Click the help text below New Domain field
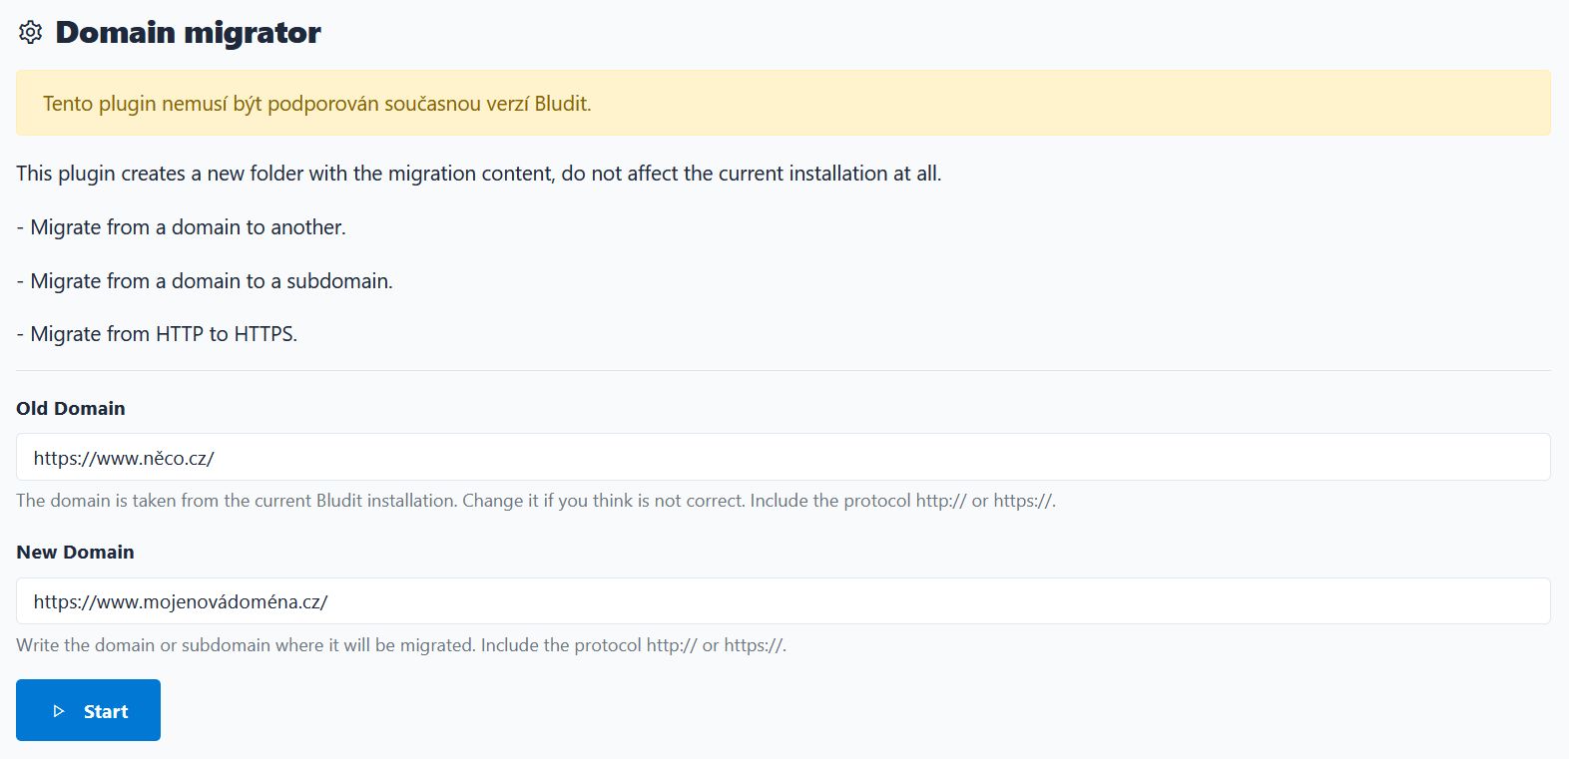Viewport: 1569px width, 759px height. click(401, 645)
